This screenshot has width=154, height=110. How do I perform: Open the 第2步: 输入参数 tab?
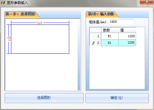102,14
